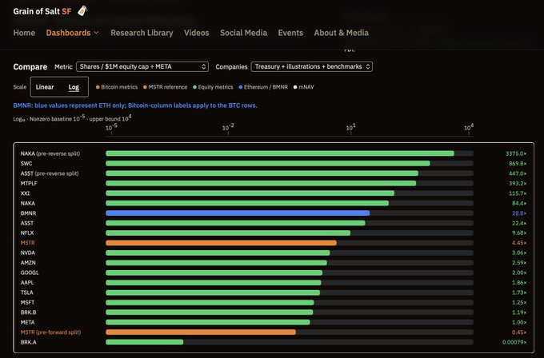The image size is (544, 358).
Task: Click the 84.4× value for NAKA
Action: click(x=519, y=203)
